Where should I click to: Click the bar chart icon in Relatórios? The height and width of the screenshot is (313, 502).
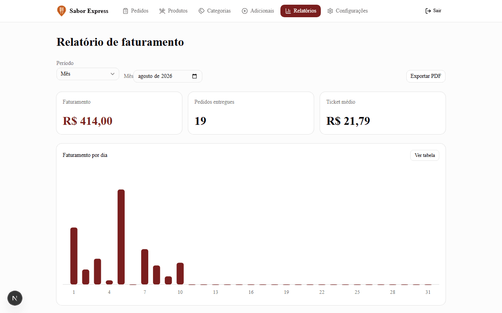(x=288, y=11)
